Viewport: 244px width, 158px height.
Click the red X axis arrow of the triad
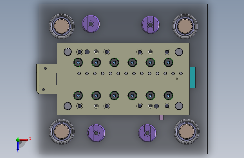(x=24, y=140)
